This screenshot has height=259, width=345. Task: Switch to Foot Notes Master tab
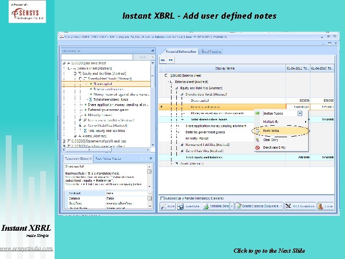pyautogui.click(x=108, y=159)
